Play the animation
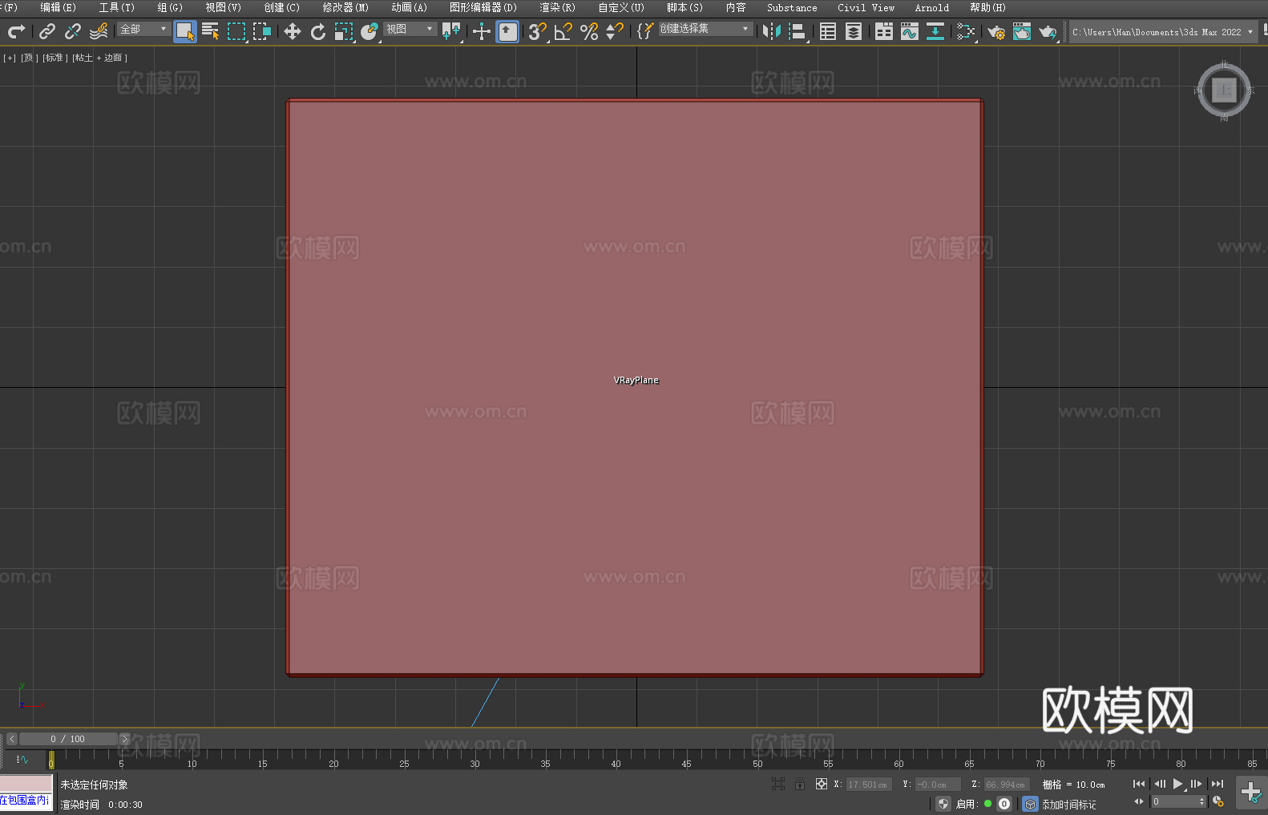The width and height of the screenshot is (1268, 815). pyautogui.click(x=1178, y=784)
